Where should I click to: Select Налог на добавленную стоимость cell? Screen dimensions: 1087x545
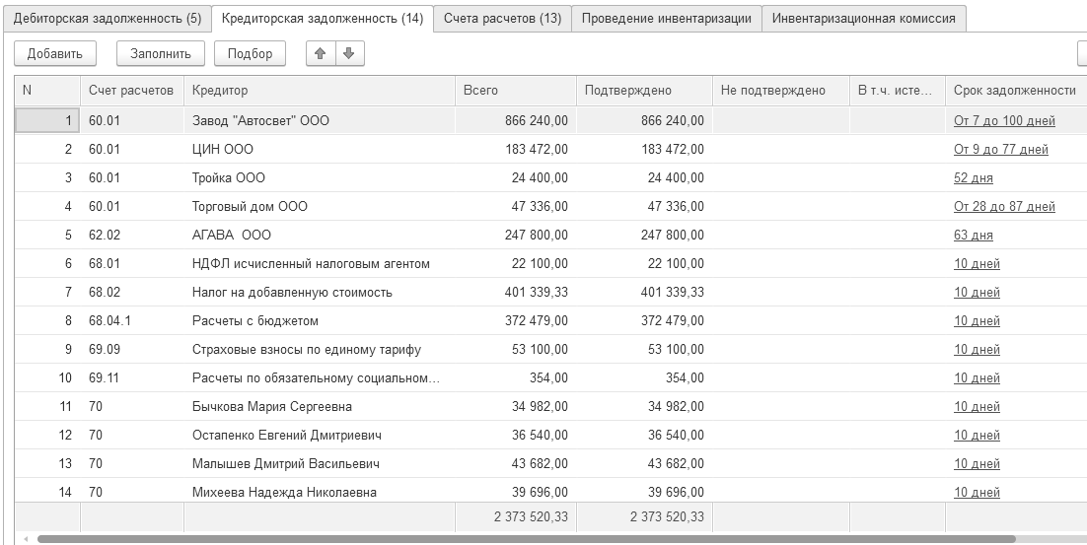click(x=319, y=293)
